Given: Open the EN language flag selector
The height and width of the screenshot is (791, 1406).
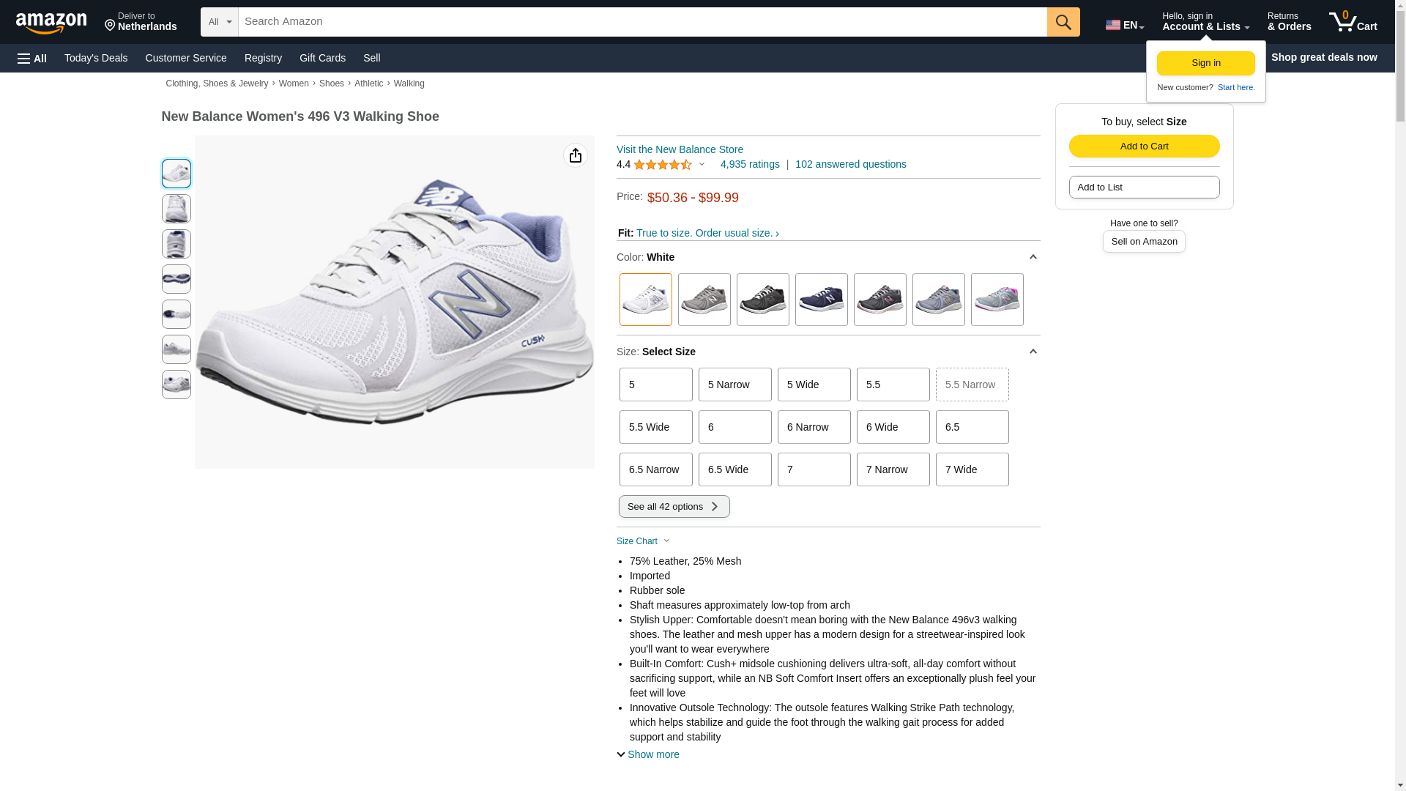Looking at the screenshot, I should pos(1124,25).
